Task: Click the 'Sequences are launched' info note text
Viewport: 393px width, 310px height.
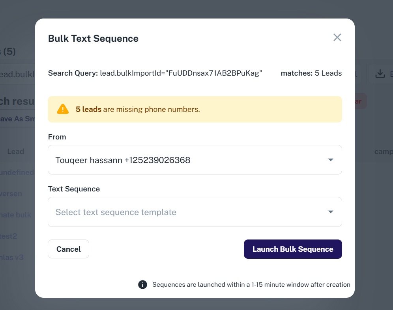Action: 251,284
